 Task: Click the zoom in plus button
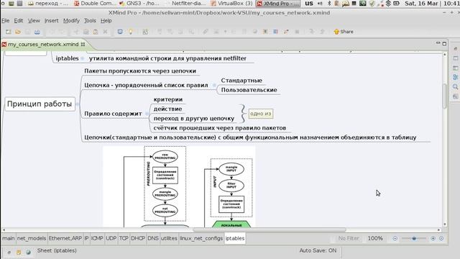click(433, 238)
